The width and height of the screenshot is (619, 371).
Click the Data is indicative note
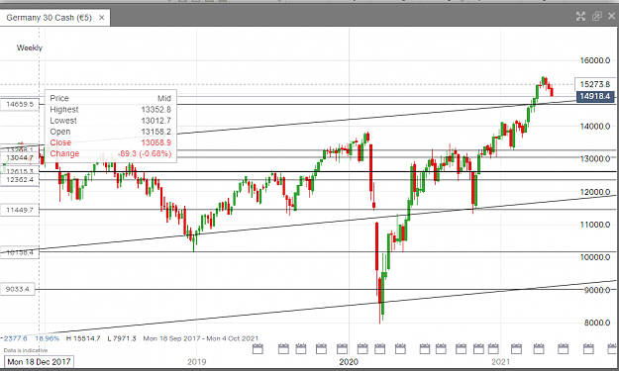26,350
